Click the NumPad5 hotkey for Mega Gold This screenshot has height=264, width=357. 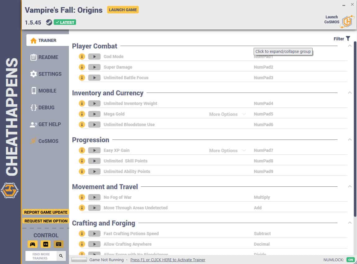pos(264,114)
